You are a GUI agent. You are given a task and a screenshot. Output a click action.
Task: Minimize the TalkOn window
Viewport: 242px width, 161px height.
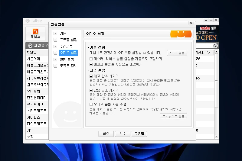point(206,20)
